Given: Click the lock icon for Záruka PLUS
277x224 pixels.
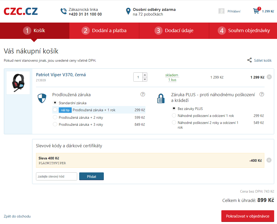Looking at the screenshot, I should tap(161, 98).
